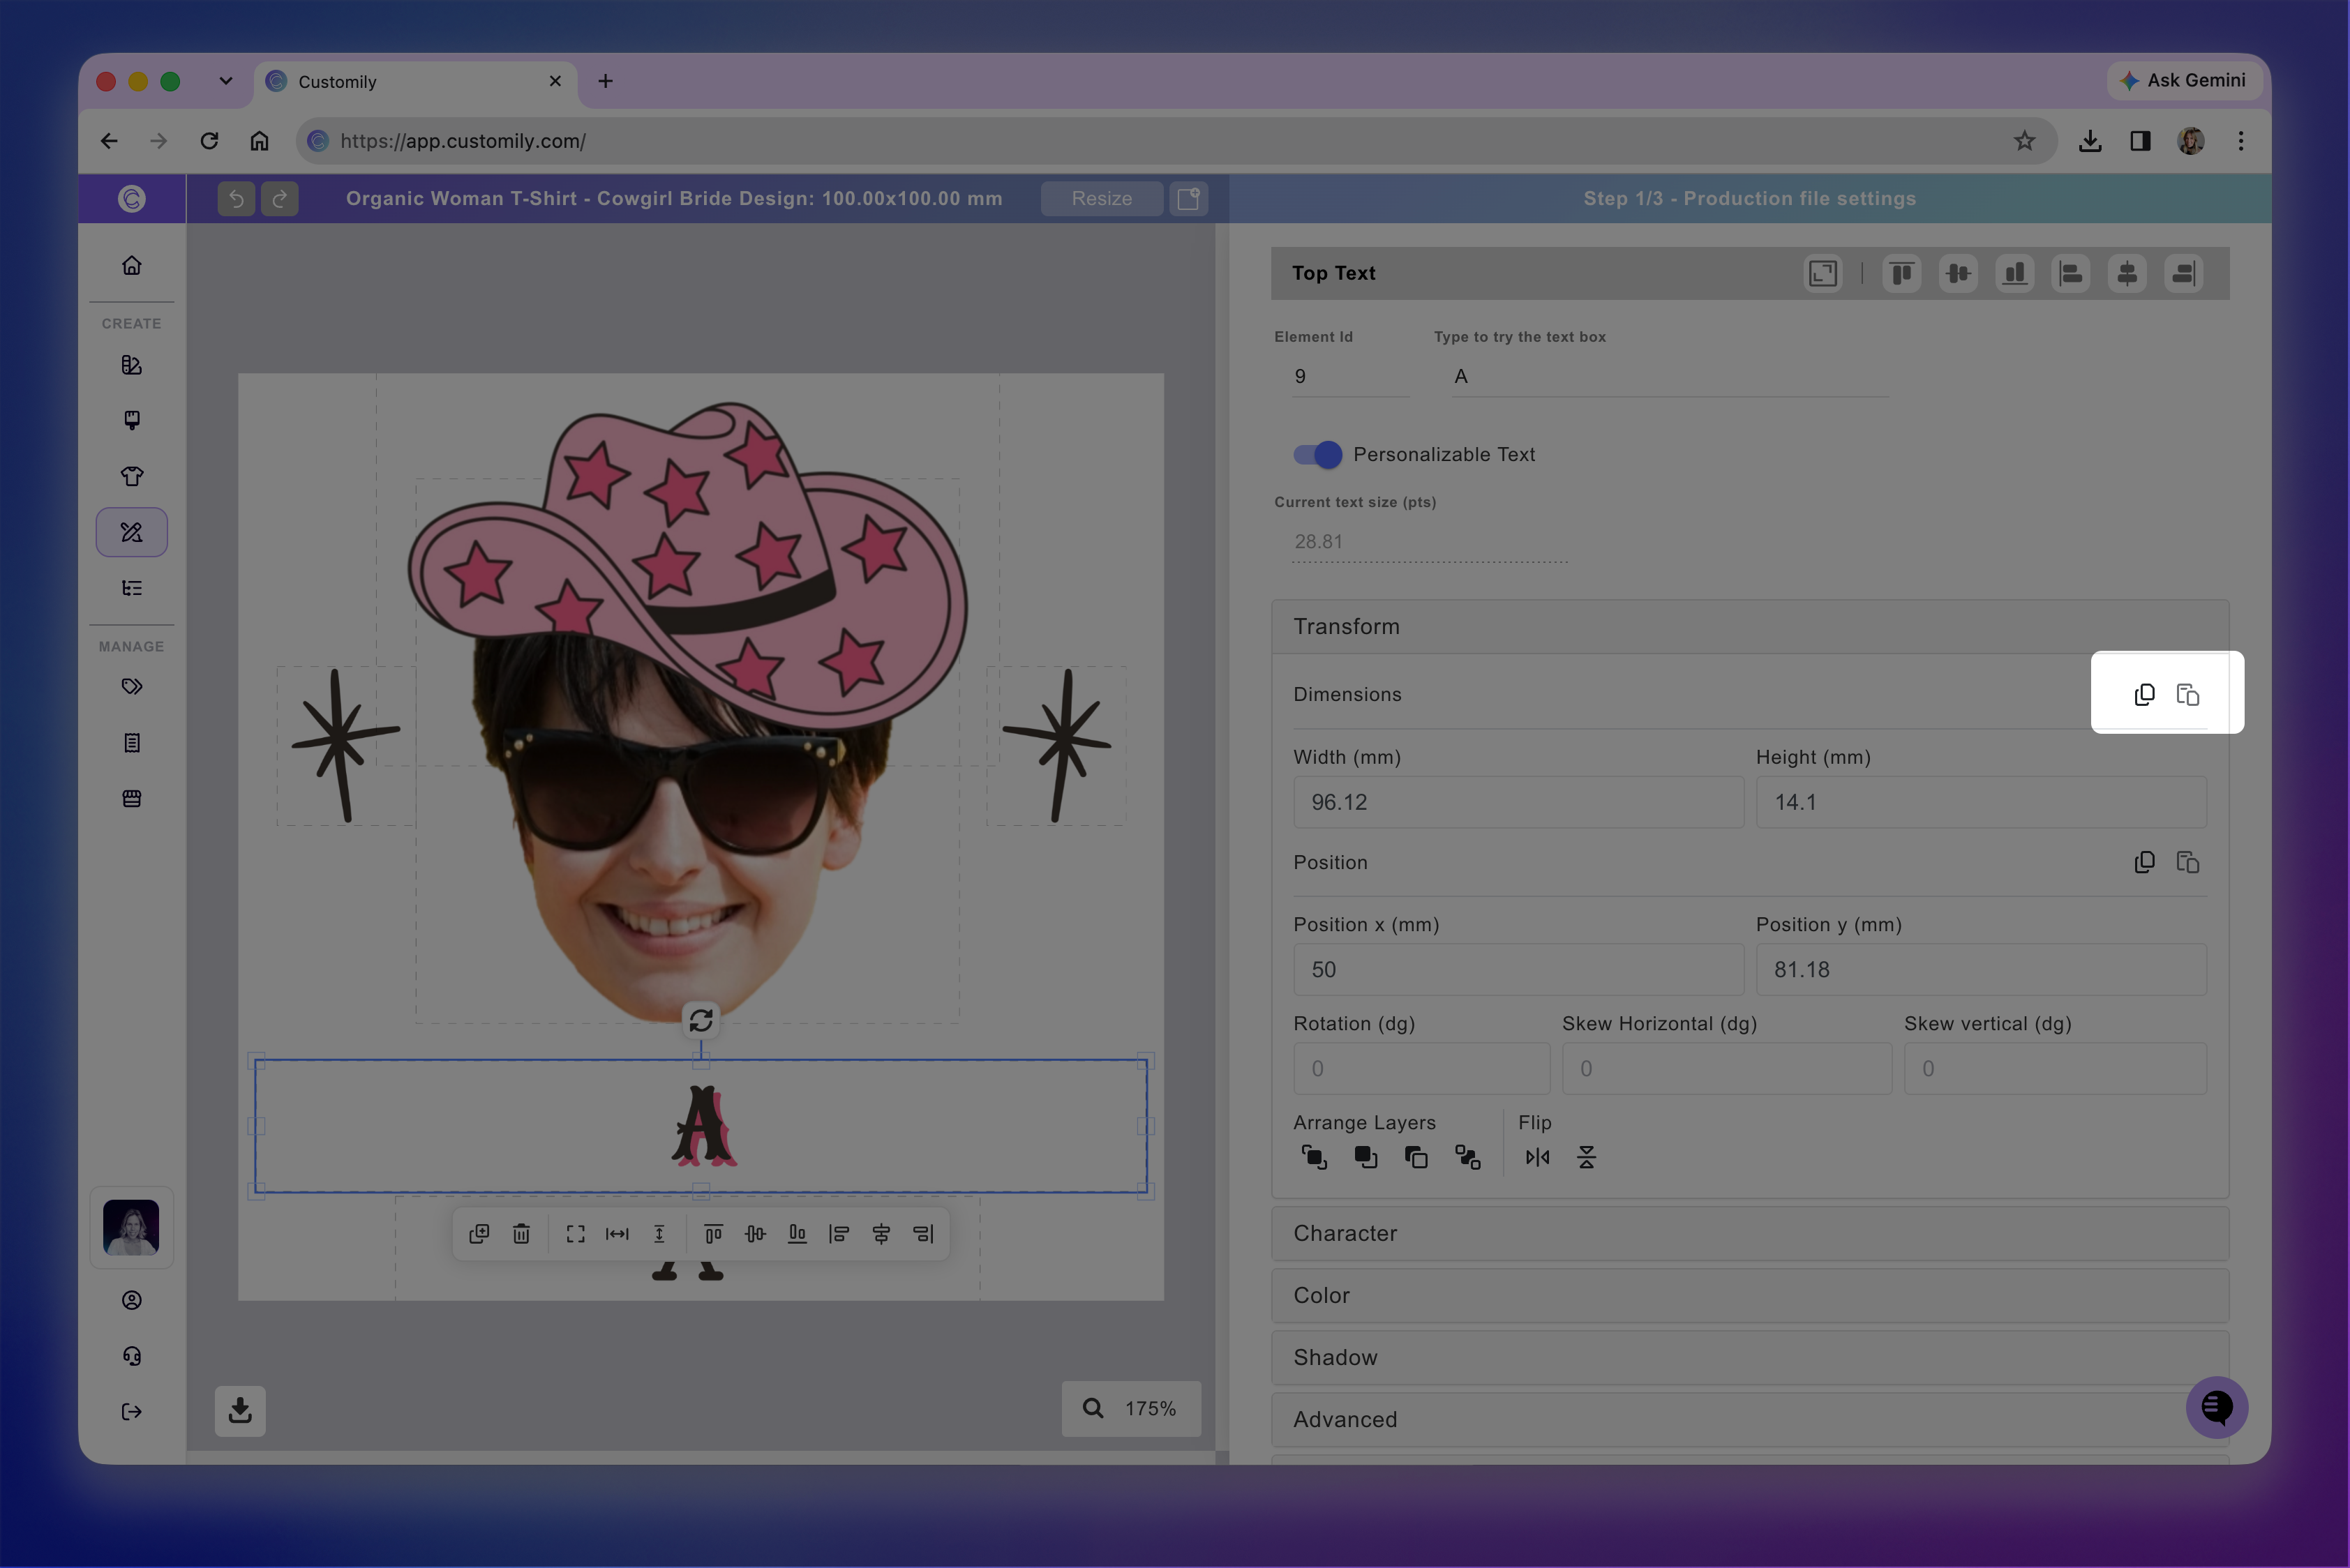Image resolution: width=2350 pixels, height=1568 pixels.
Task: Align right icon in Top Text header
Action: (x=2184, y=273)
